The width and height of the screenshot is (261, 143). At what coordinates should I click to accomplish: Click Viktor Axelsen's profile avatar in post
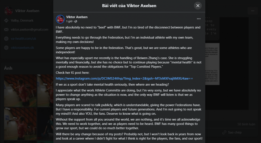(60, 19)
